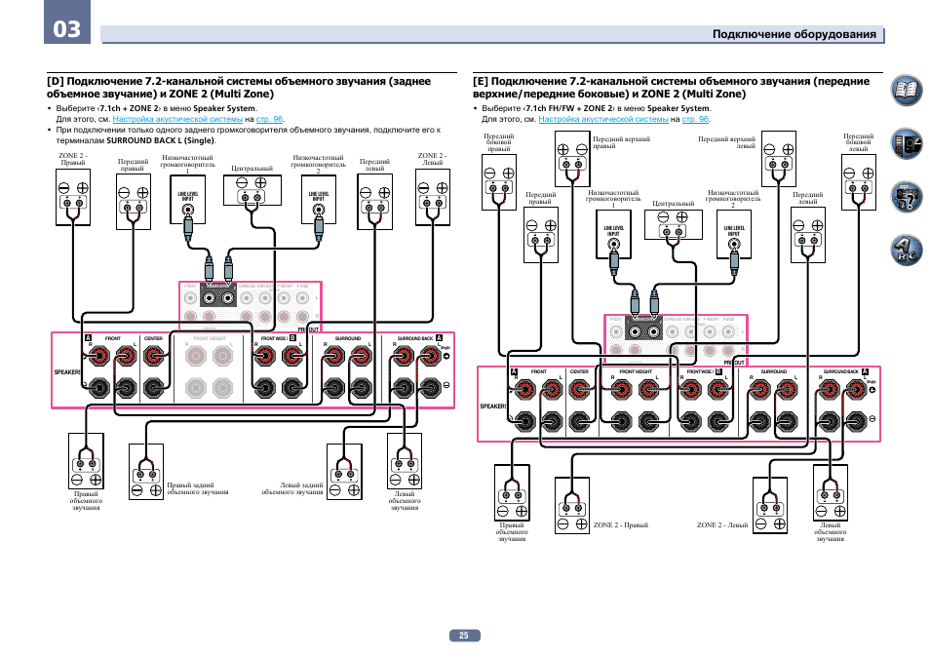This screenshot has height=658, width=930.
Task: Click 'Передний левый' label in diagram E
Action: tap(808, 198)
